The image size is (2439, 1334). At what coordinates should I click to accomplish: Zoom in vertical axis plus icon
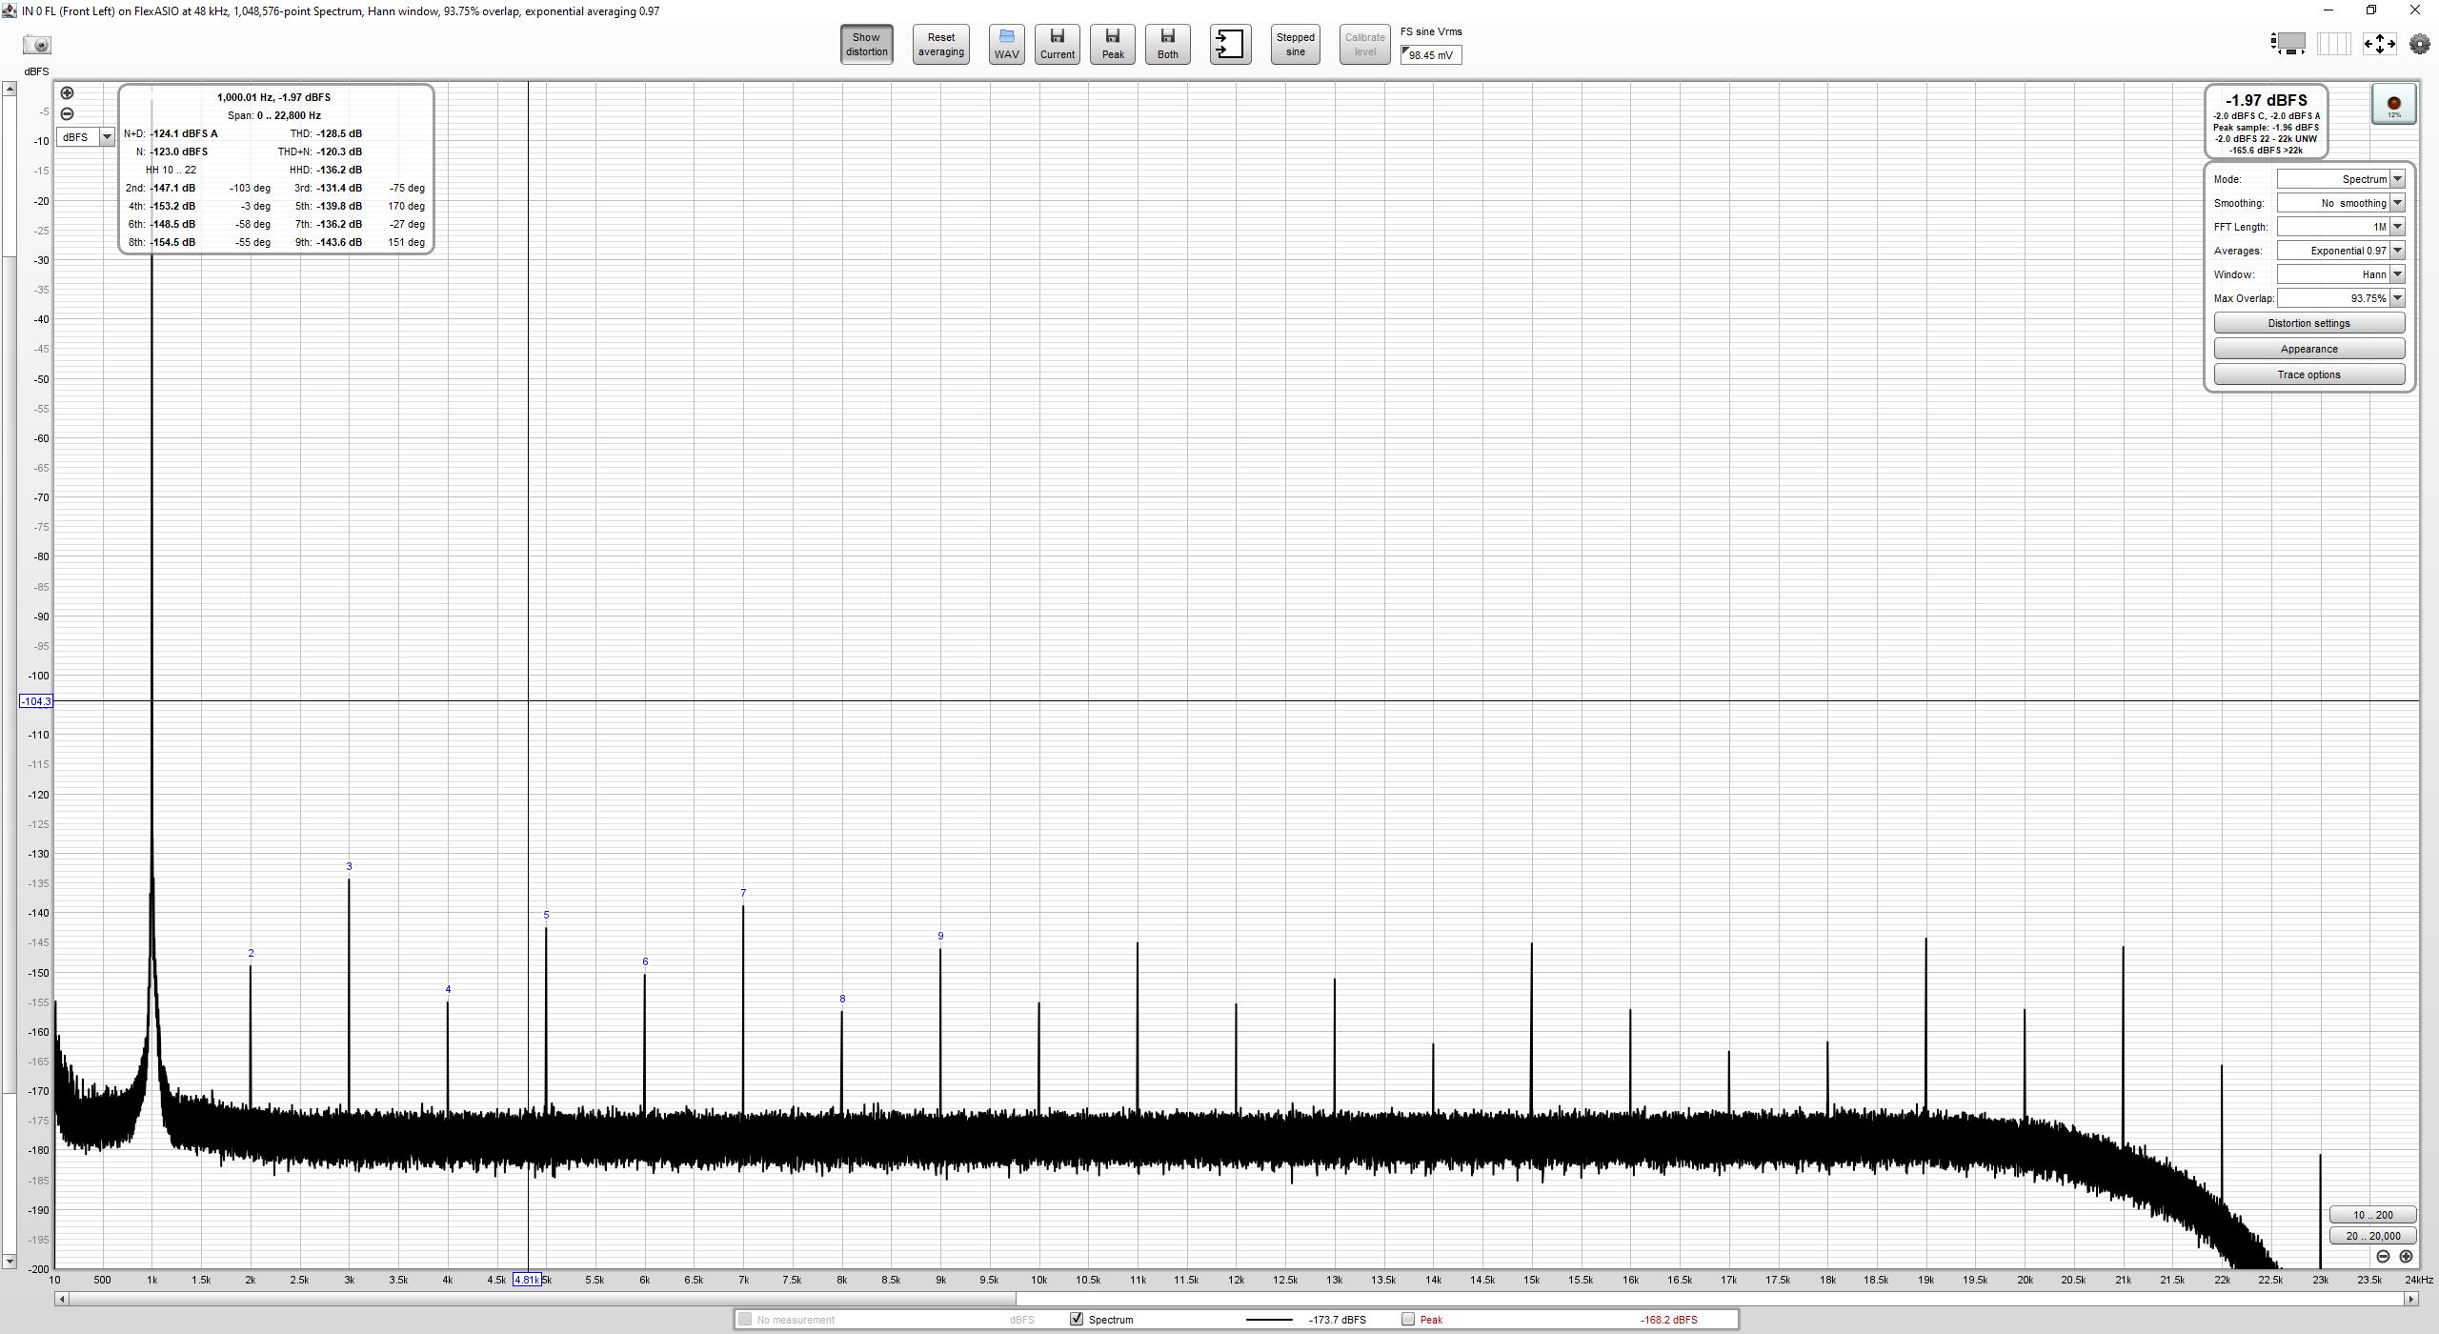point(67,93)
